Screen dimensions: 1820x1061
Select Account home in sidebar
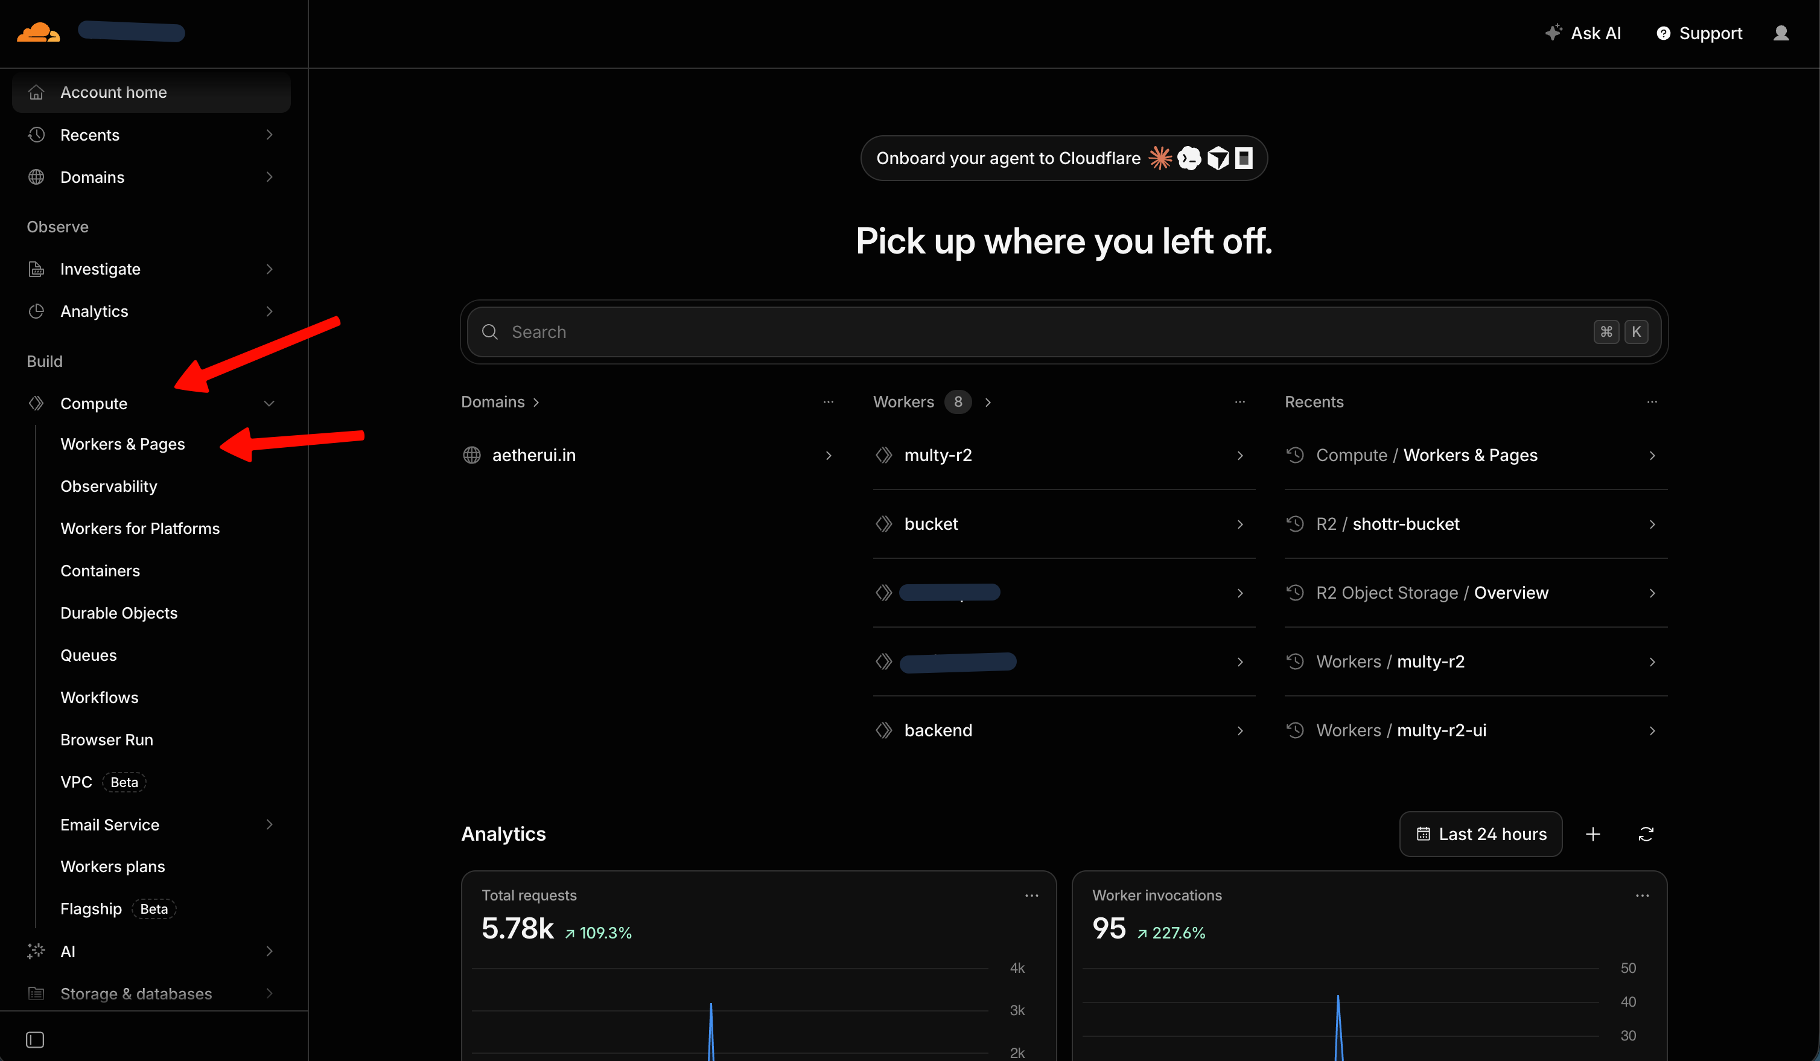(151, 92)
